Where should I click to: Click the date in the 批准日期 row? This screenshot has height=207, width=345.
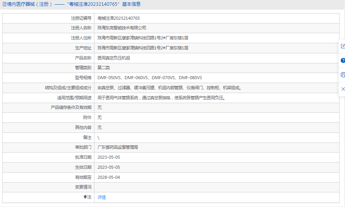point(109,158)
